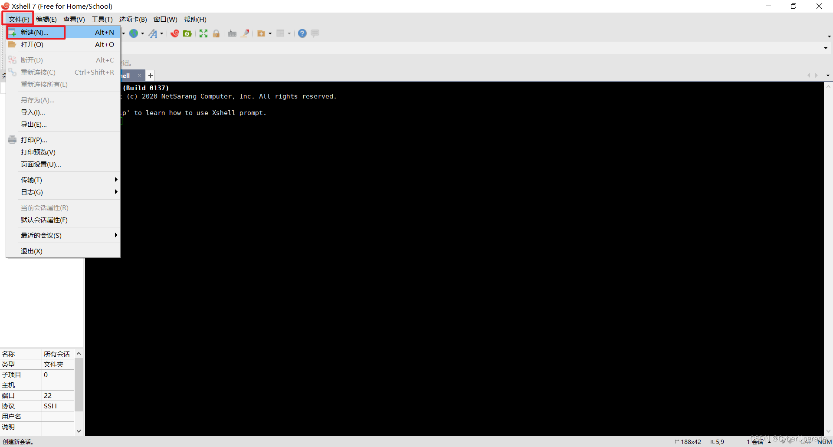
Task: Click the printer icon beside 打印(P)
Action: pyautogui.click(x=12, y=140)
